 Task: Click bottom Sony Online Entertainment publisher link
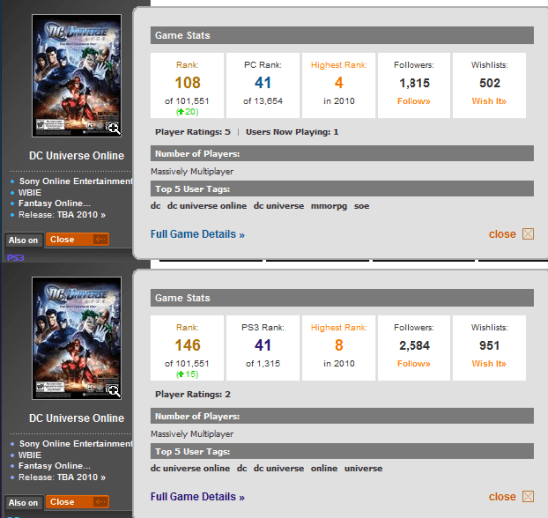76,444
